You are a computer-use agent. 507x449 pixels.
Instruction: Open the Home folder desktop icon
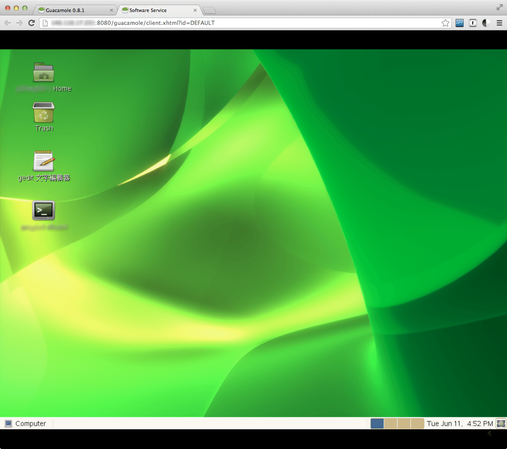(44, 73)
